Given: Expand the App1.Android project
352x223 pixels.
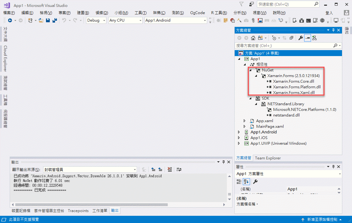Looking at the screenshot, I should [x=239, y=132].
